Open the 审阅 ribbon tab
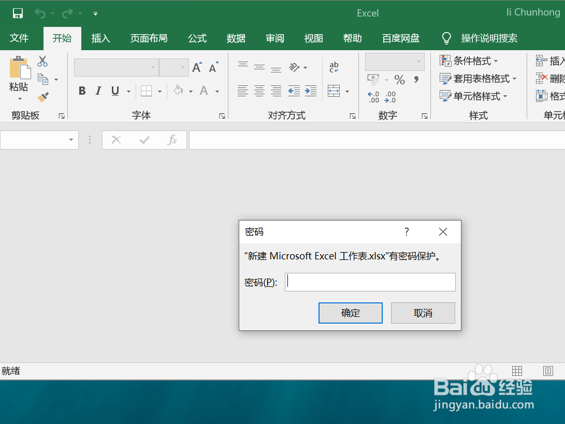This screenshot has height=424, width=565. pyautogui.click(x=275, y=38)
